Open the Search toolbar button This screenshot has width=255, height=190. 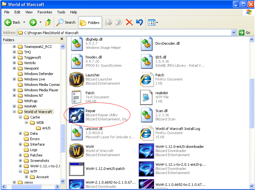click(x=66, y=22)
